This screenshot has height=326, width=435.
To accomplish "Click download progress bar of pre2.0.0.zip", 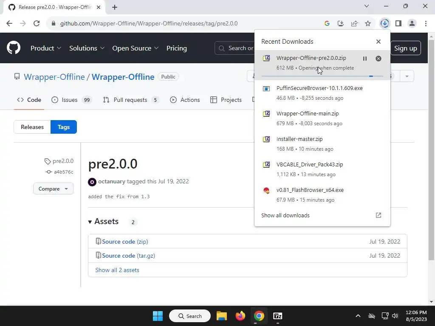I will pos(322,76).
